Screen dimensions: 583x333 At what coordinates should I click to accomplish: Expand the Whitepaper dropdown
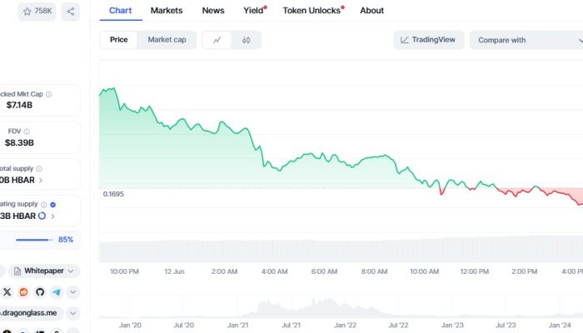pyautogui.click(x=47, y=271)
